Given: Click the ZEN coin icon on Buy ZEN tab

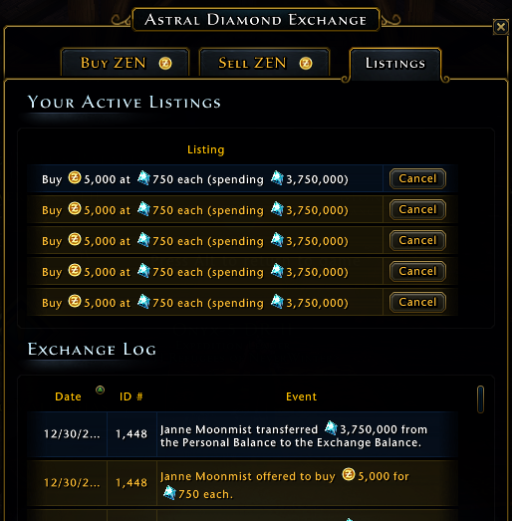Looking at the screenshot, I should pyautogui.click(x=165, y=63).
